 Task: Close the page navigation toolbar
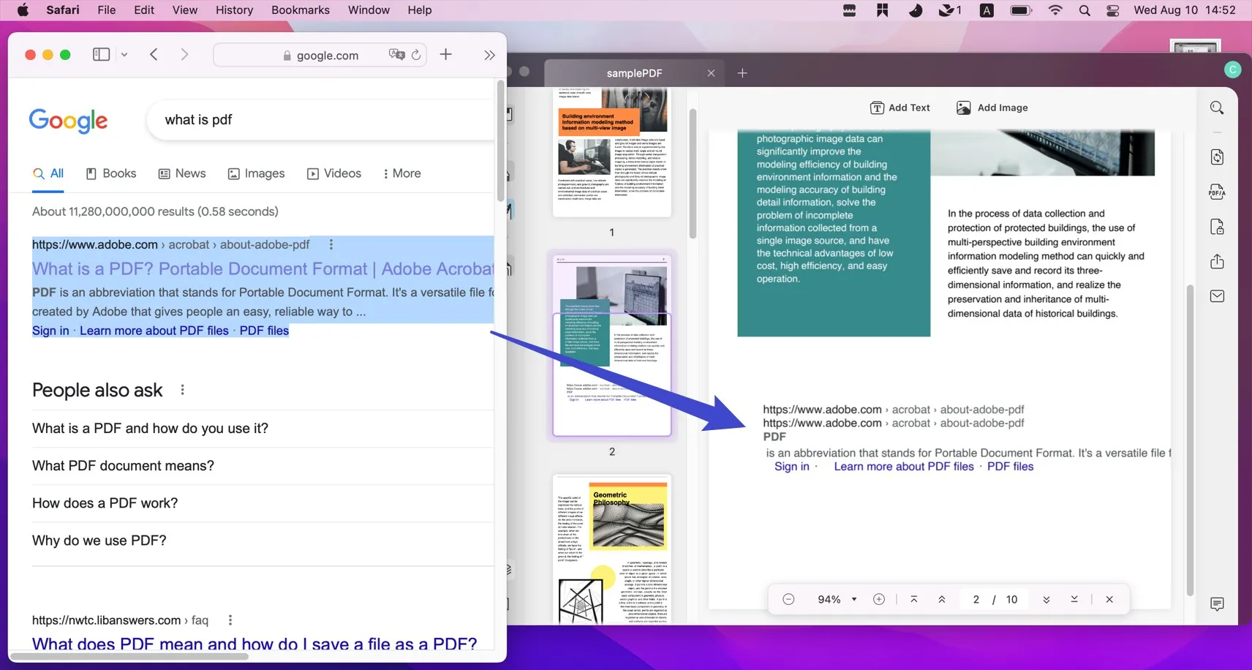1109,599
